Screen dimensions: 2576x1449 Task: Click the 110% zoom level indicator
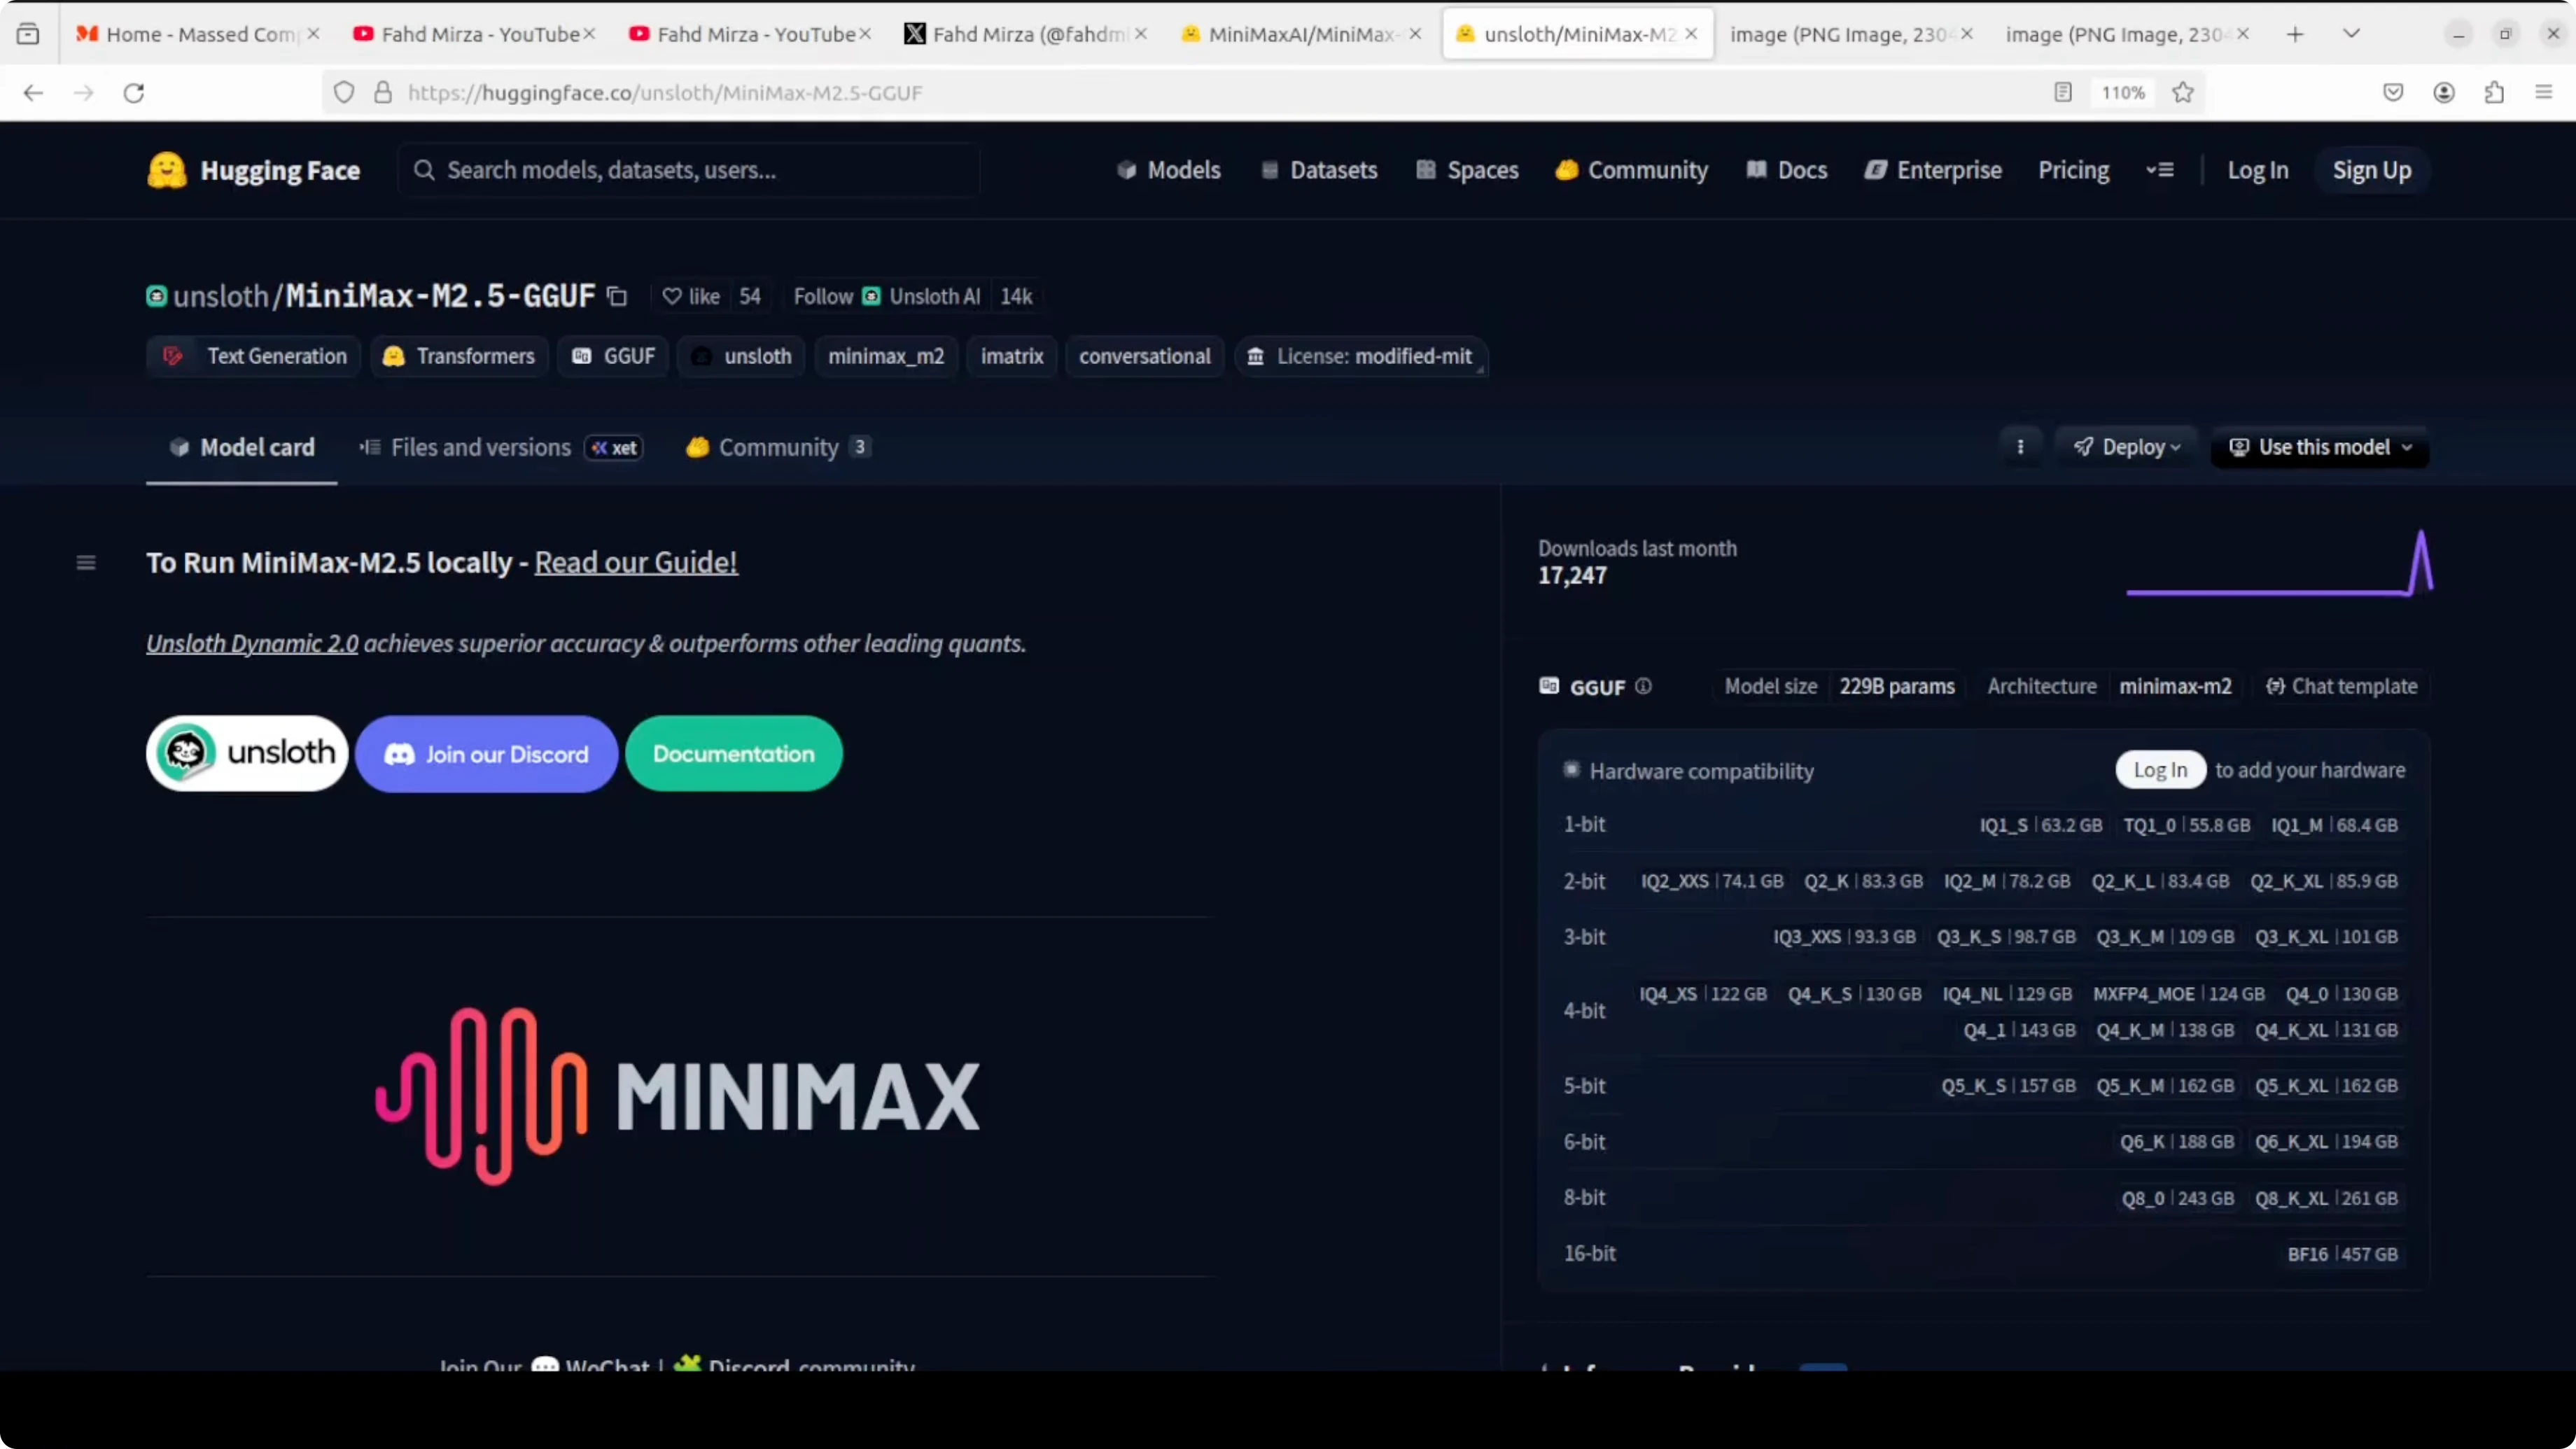click(2122, 92)
